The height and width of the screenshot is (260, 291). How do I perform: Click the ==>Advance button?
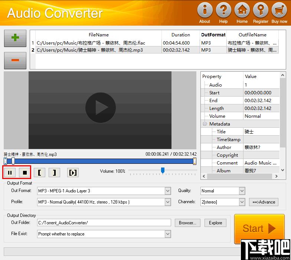pyautogui.click(x=264, y=202)
